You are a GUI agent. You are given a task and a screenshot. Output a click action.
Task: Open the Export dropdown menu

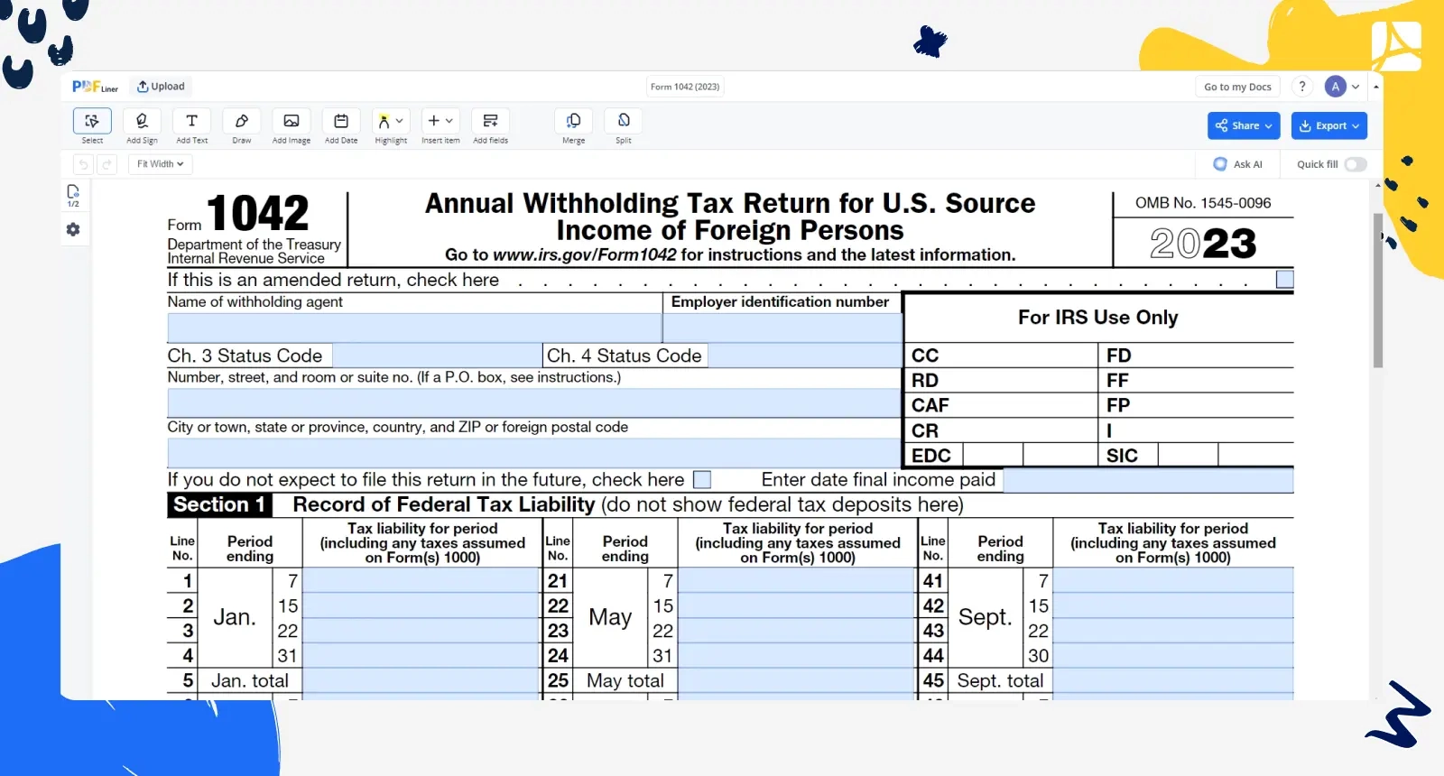click(1328, 126)
